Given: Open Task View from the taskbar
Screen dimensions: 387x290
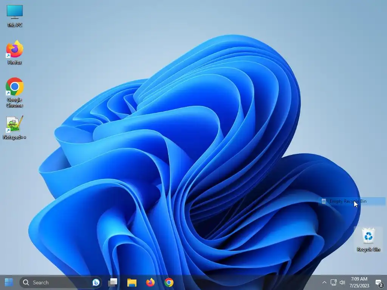Looking at the screenshot, I should (113, 282).
